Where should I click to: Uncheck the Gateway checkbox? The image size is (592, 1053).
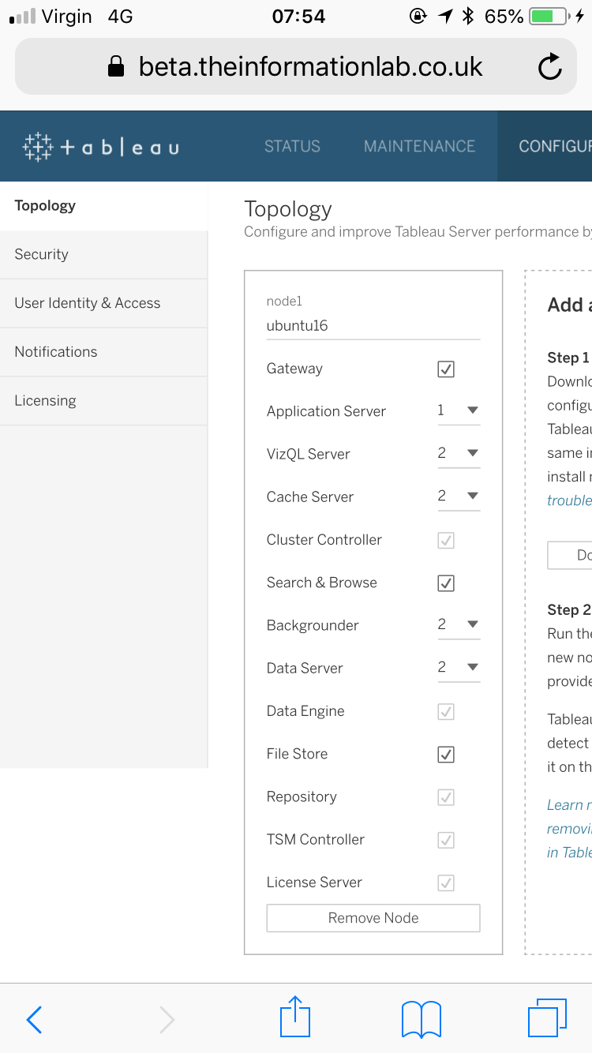pyautogui.click(x=446, y=369)
